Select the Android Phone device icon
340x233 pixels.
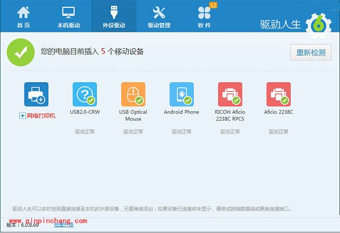point(182,94)
